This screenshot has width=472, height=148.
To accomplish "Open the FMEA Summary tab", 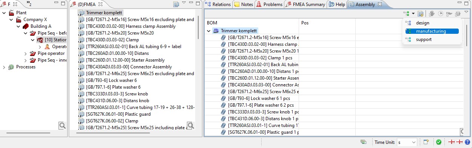I will point(305,5).
